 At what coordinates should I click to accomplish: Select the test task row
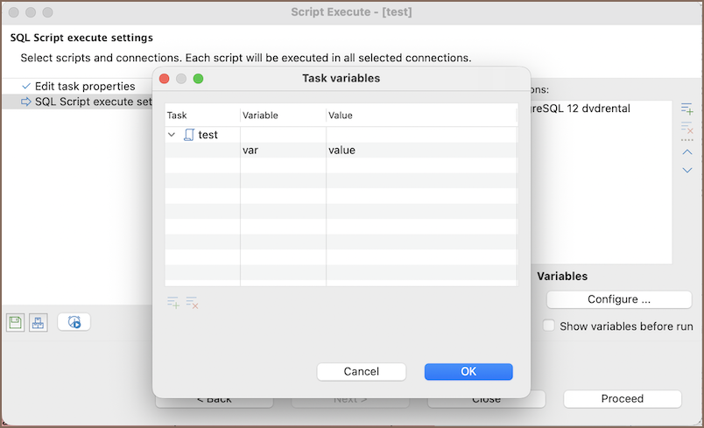(x=208, y=135)
